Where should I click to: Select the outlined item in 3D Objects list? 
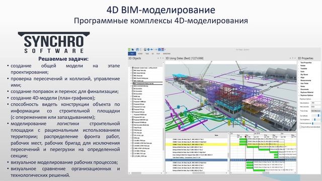(148, 83)
